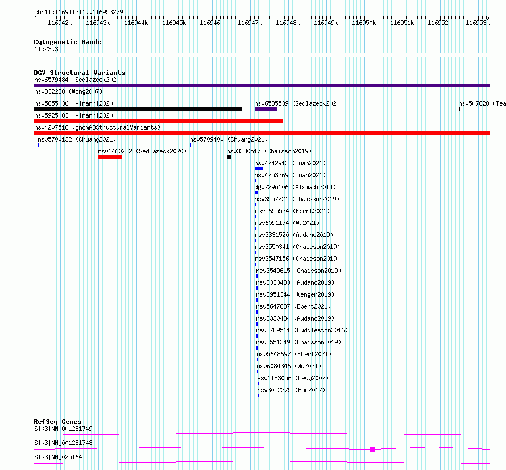Open the esv1183056 (Levy2007) label
This screenshot has width=506, height=470.
click(293, 378)
